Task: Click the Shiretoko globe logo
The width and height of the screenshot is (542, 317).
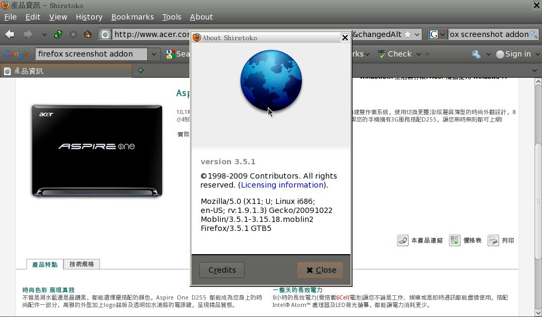Action: (271, 81)
